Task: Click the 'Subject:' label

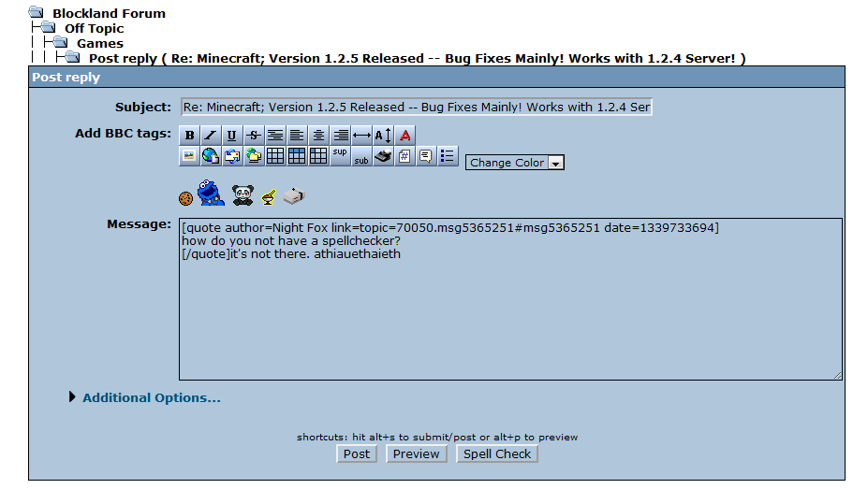Action: click(143, 107)
